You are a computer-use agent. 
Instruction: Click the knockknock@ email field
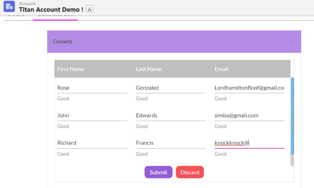[249, 143]
